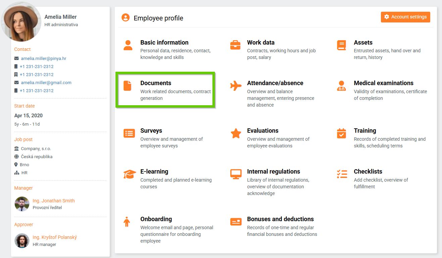This screenshot has height=258, width=442.
Task: Click the Checklists tasks icon
Action: coord(342,174)
